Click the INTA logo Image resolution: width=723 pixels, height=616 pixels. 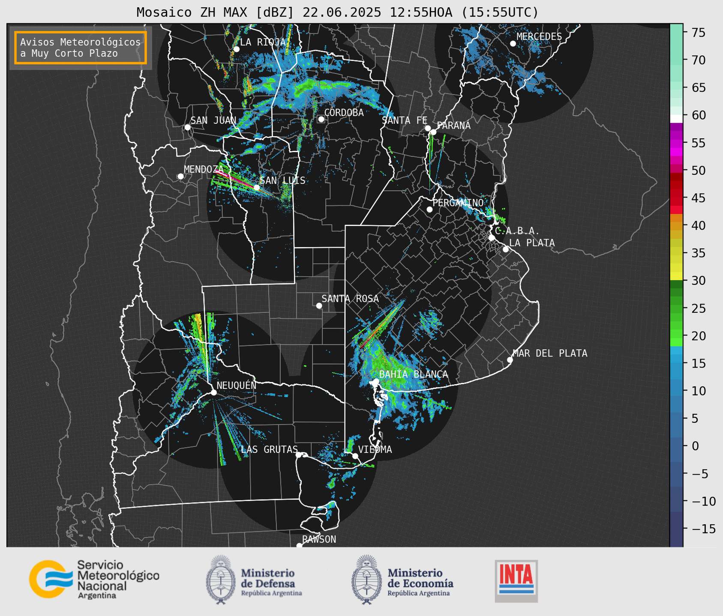point(516,581)
